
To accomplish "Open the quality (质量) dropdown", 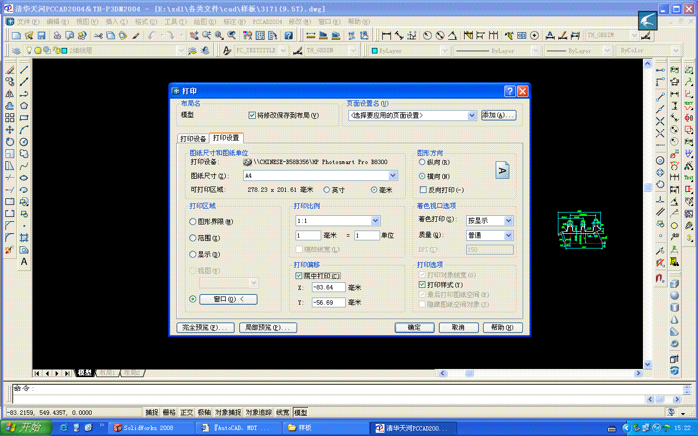I will pyautogui.click(x=508, y=235).
